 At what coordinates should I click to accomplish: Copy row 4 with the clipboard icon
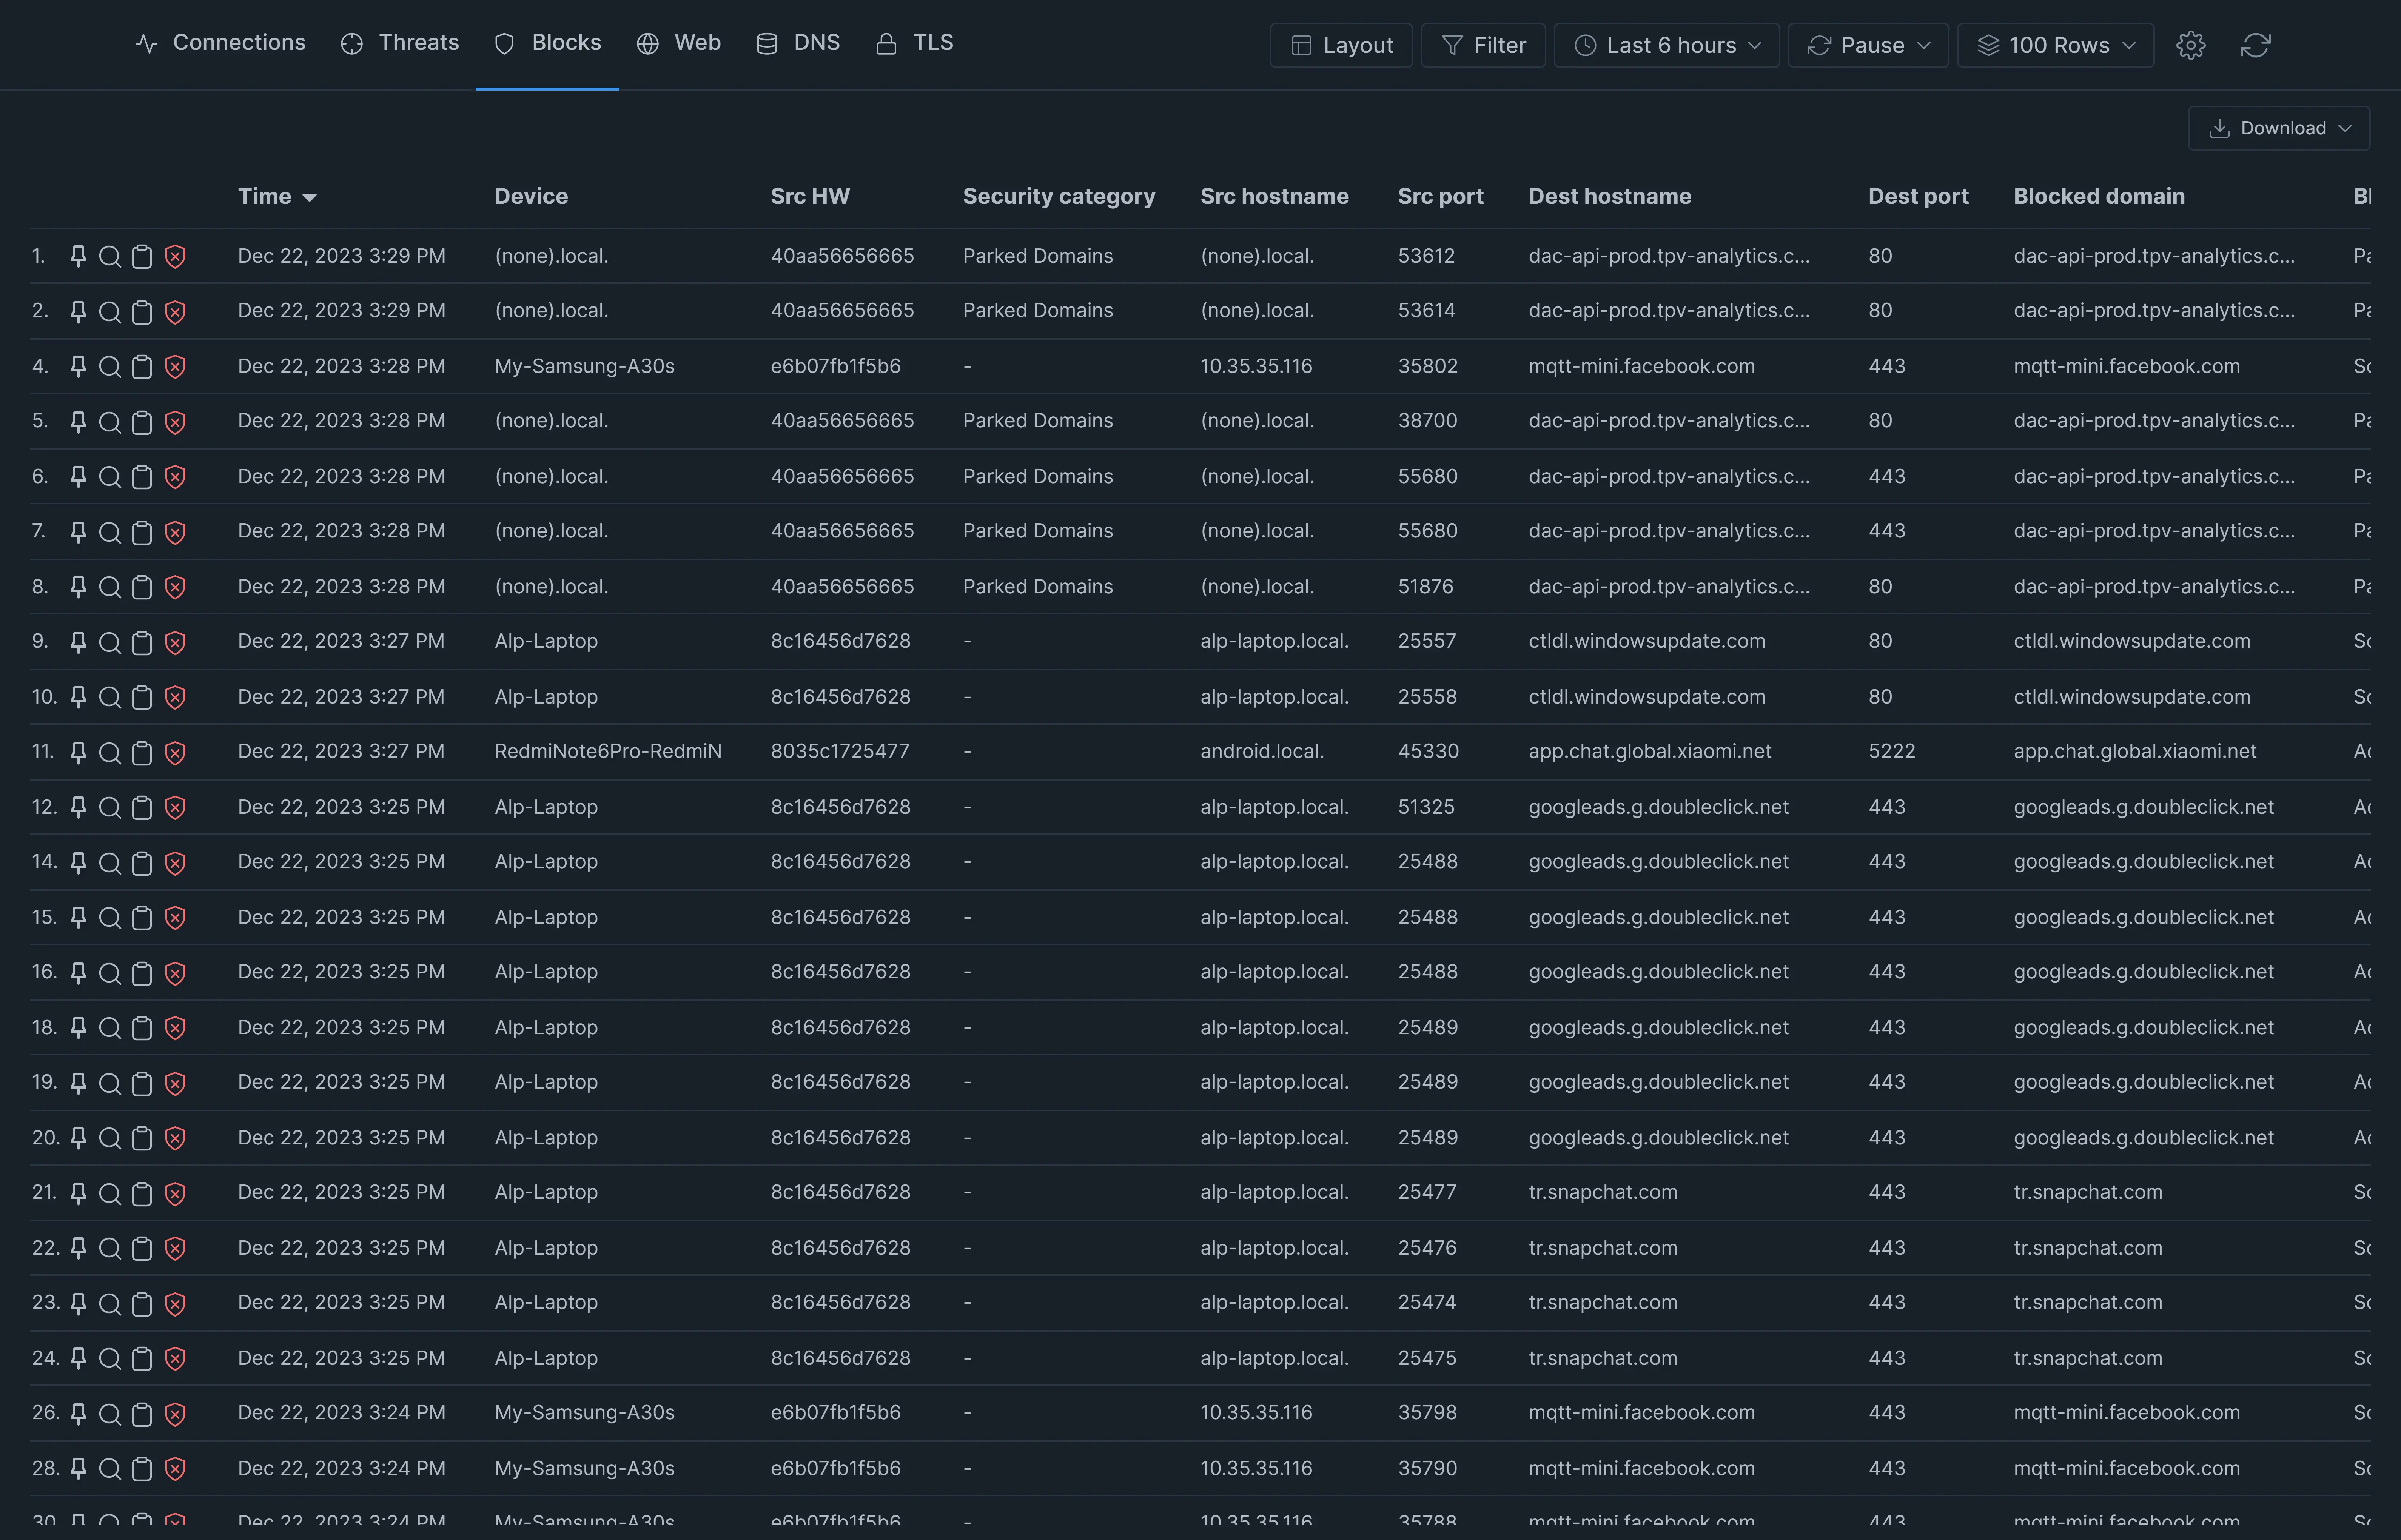(x=142, y=367)
